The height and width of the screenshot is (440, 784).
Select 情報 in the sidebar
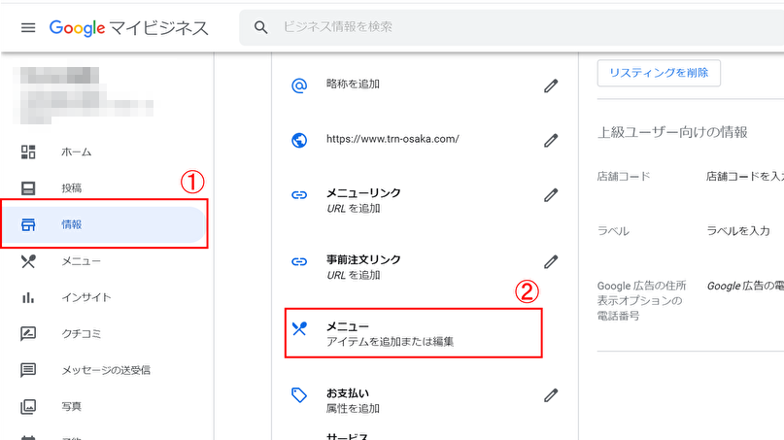104,224
